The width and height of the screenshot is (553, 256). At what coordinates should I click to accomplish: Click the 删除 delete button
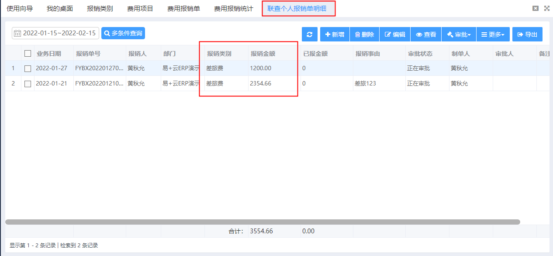(364, 34)
